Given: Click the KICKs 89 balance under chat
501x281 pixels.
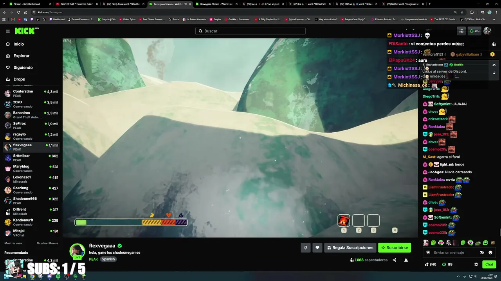Looking at the screenshot, I should pyautogui.click(x=447, y=264).
